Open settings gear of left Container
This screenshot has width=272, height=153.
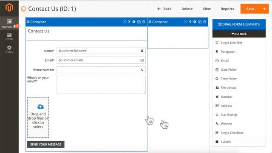(134, 22)
